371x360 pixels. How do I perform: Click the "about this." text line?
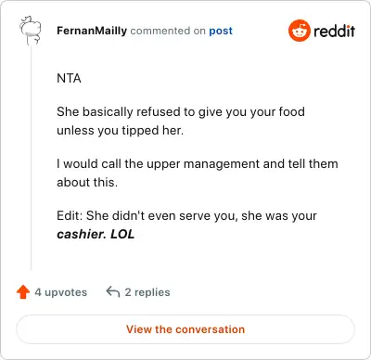point(87,182)
